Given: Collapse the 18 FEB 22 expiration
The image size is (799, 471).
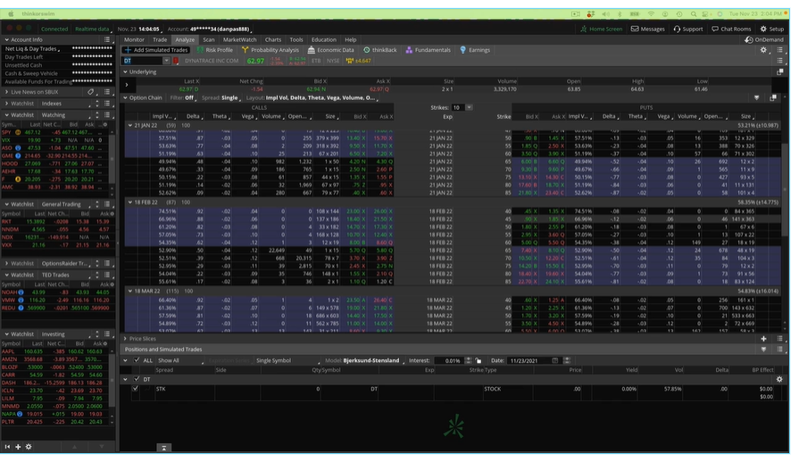Looking at the screenshot, I should click(x=130, y=202).
